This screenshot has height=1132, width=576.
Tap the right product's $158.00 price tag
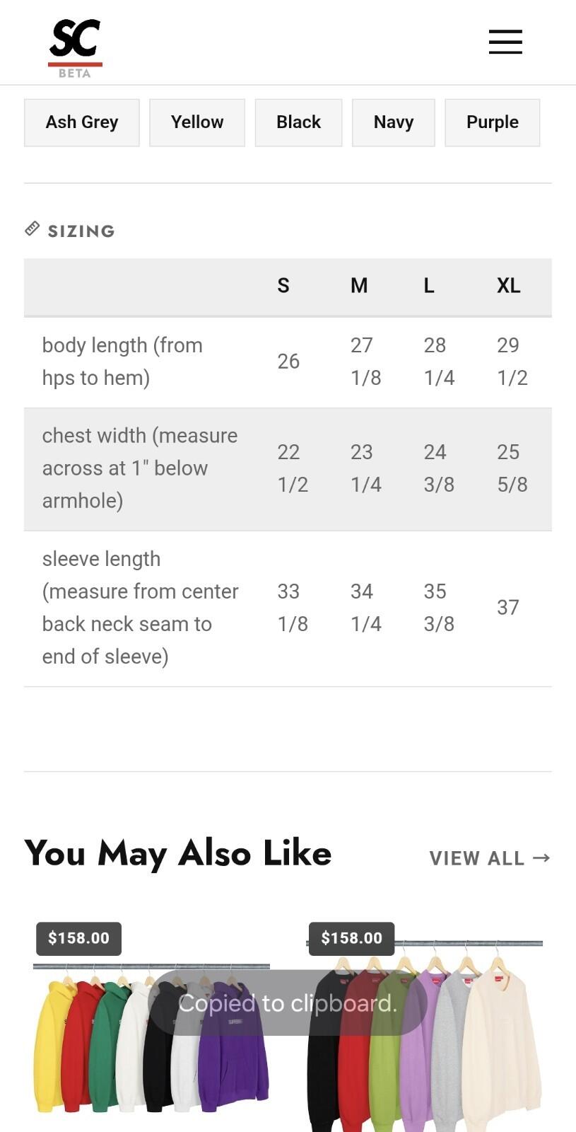coord(351,938)
